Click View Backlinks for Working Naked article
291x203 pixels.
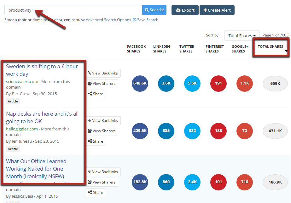pos(103,172)
